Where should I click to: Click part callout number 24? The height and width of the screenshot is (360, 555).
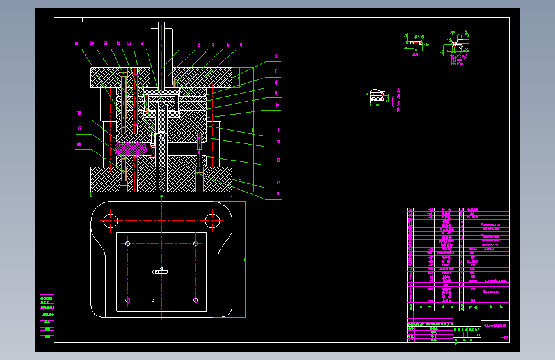(x=141, y=44)
